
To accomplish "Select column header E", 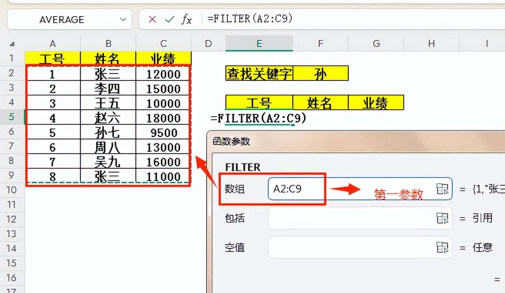I will (259, 43).
